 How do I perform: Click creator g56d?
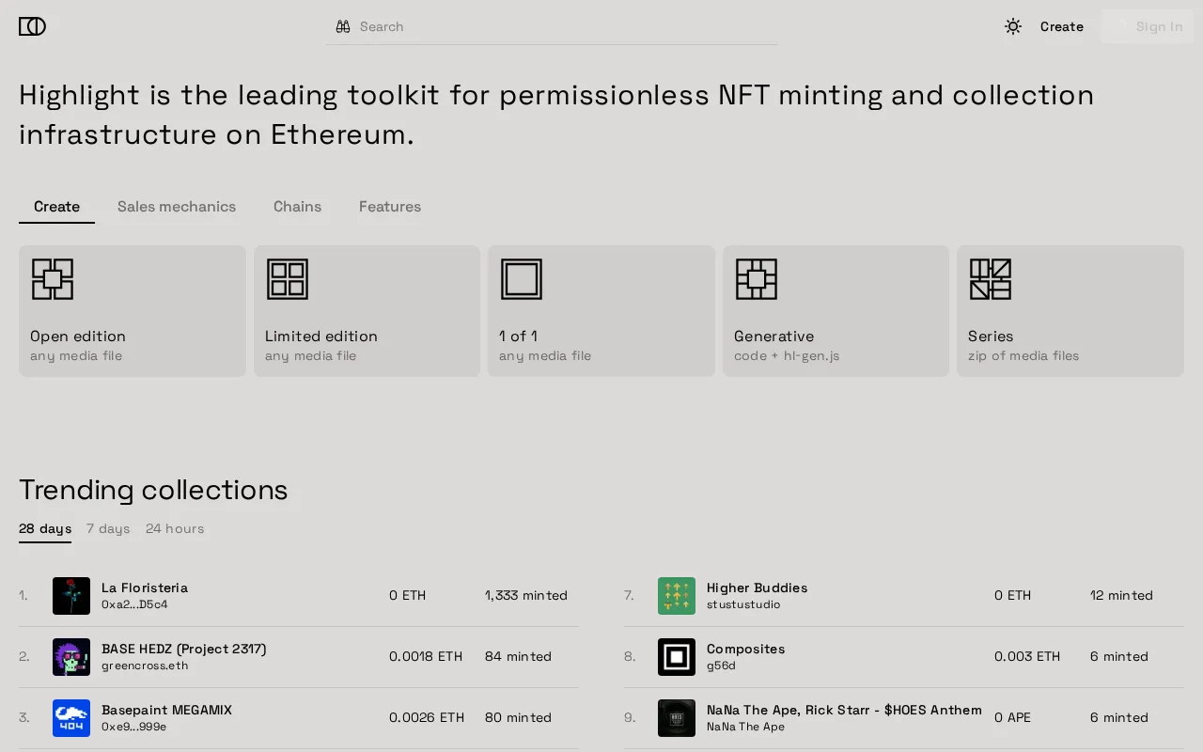pyautogui.click(x=721, y=666)
